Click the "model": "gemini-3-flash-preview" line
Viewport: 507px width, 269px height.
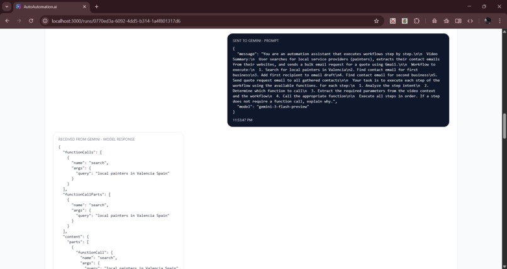[273, 107]
